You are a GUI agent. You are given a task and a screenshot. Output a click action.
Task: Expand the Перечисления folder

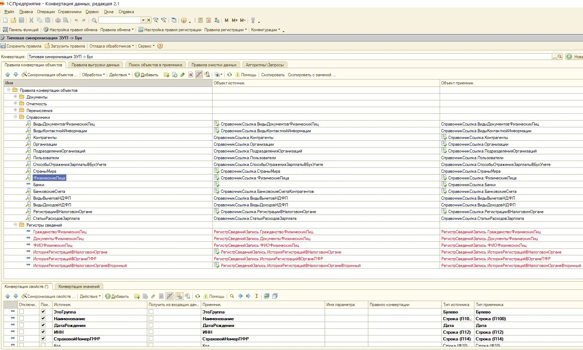tap(15, 110)
